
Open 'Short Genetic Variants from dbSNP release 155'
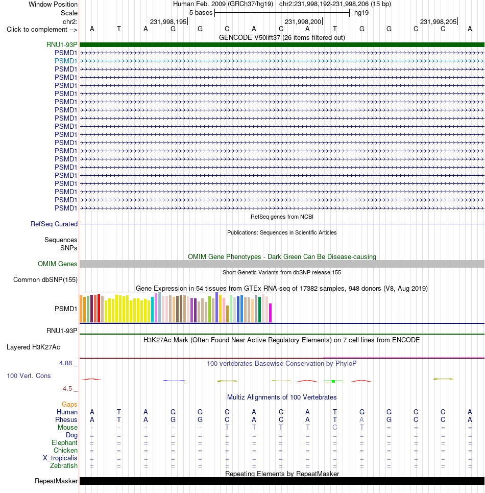[x=282, y=272]
